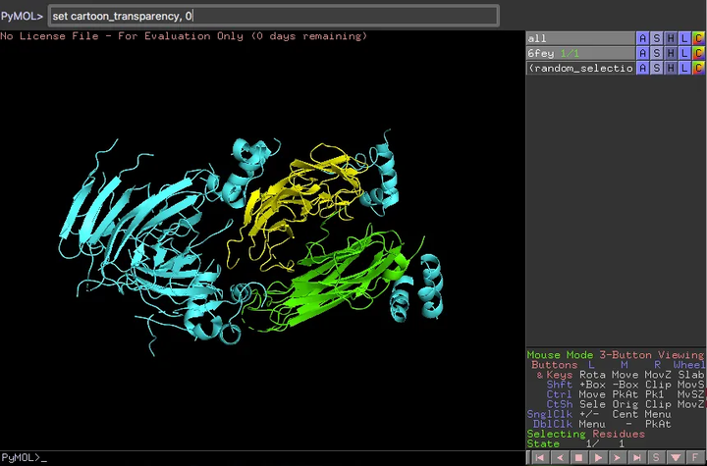
Task: Open Label menu for random_selection entry
Action: 684,68
